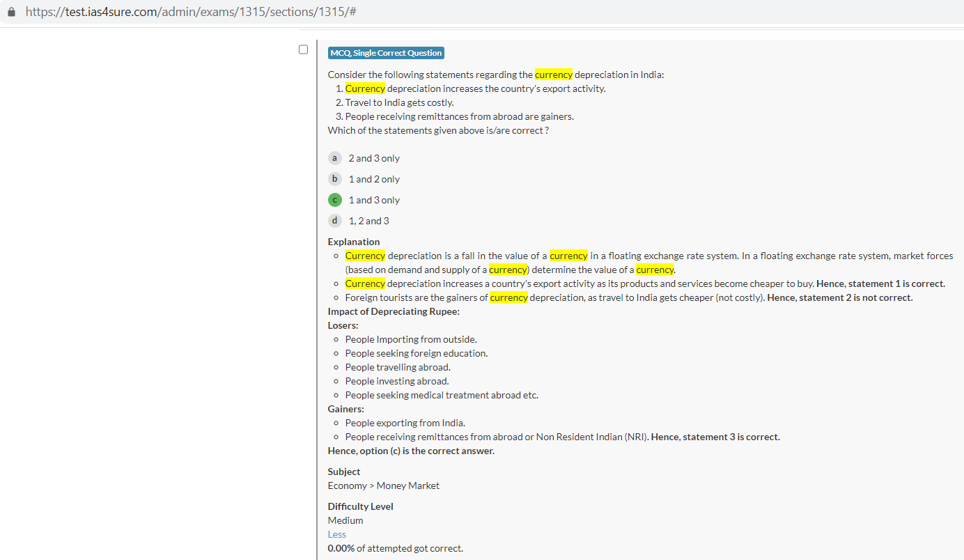Select option a circle icon
The height and width of the screenshot is (560, 964).
click(x=335, y=158)
